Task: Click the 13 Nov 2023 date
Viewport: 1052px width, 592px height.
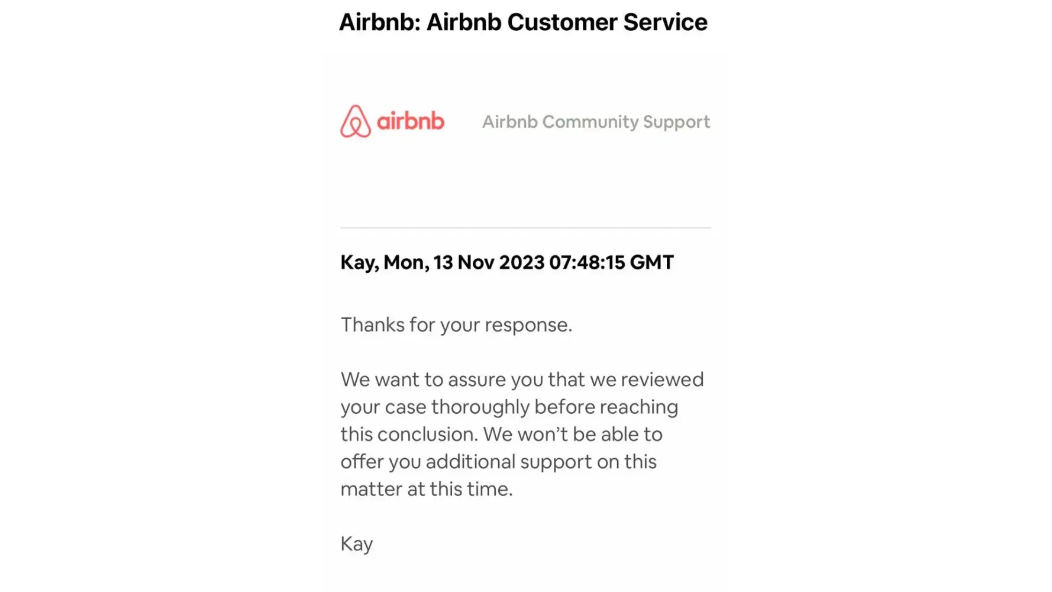Action: [488, 262]
